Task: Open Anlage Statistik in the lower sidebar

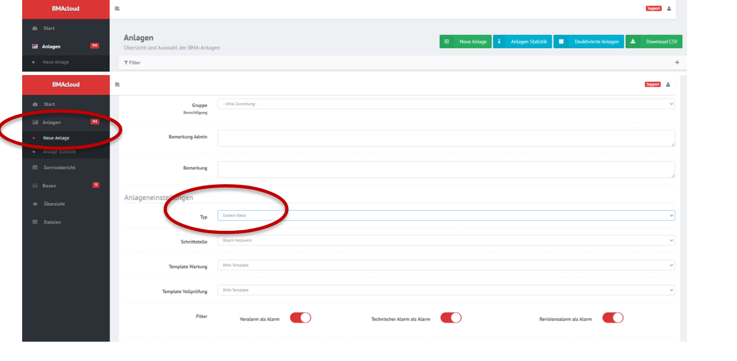Action: click(x=59, y=152)
